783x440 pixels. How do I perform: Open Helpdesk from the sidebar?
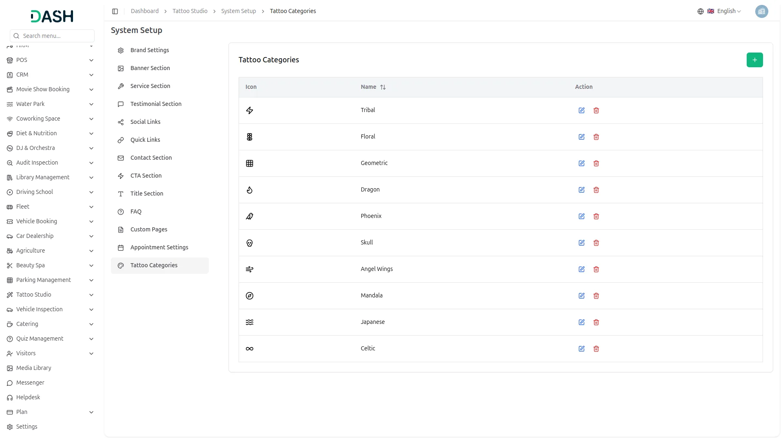28,397
